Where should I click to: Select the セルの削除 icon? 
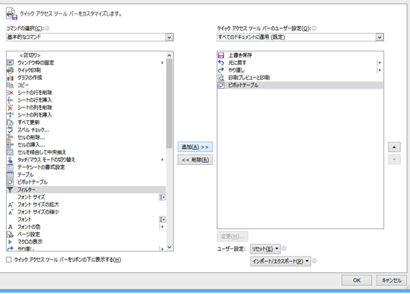click(10, 137)
